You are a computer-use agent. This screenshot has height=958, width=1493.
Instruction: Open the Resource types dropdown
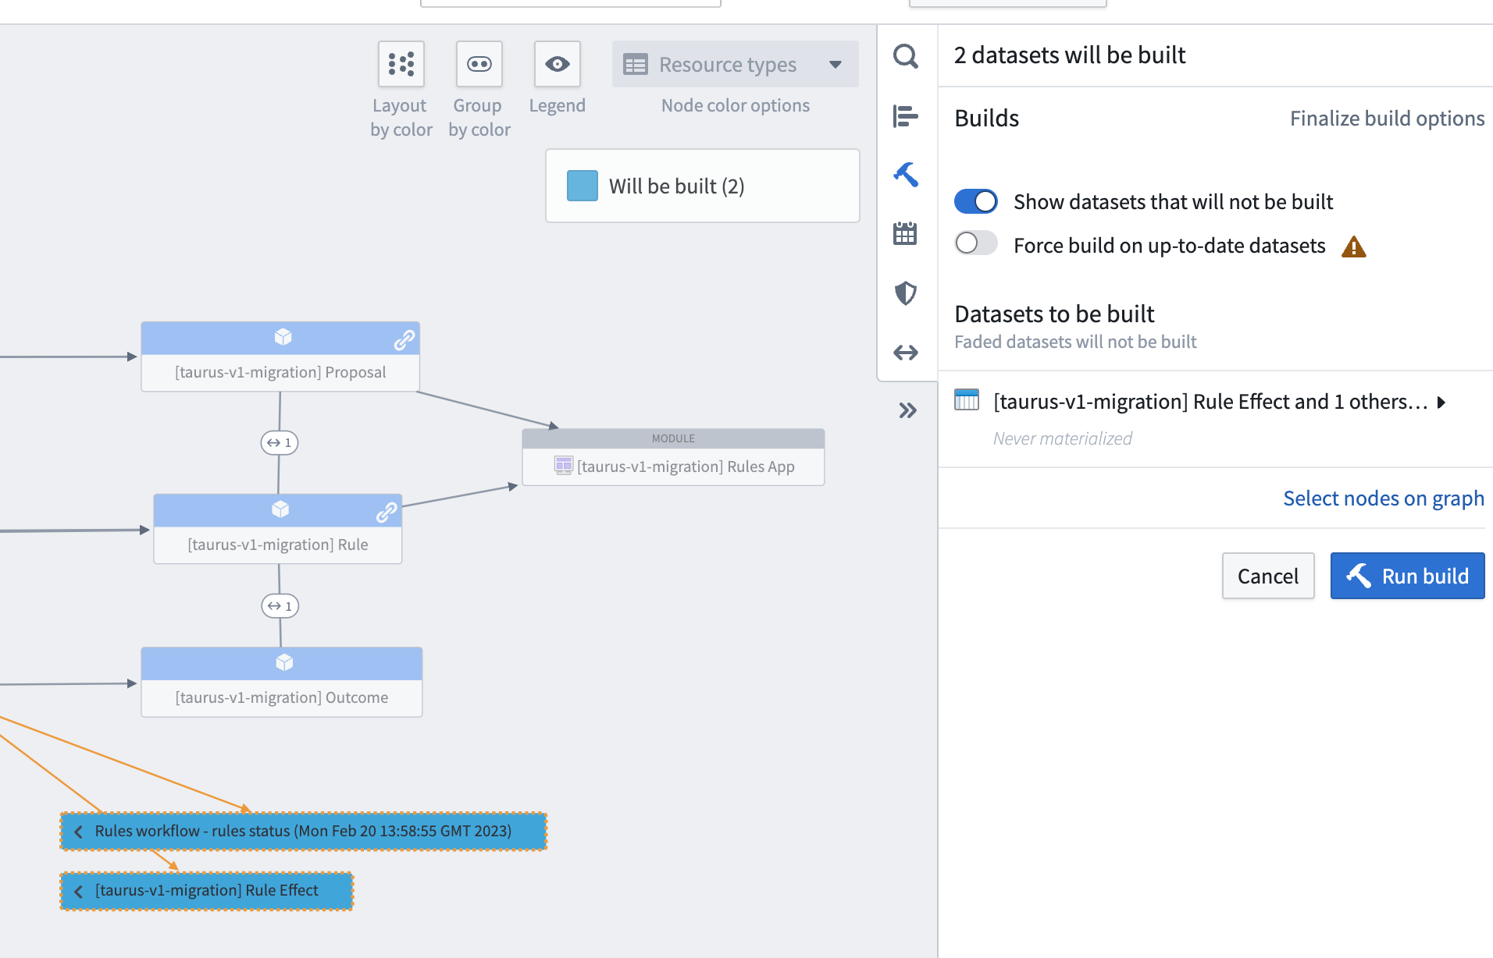[736, 64]
